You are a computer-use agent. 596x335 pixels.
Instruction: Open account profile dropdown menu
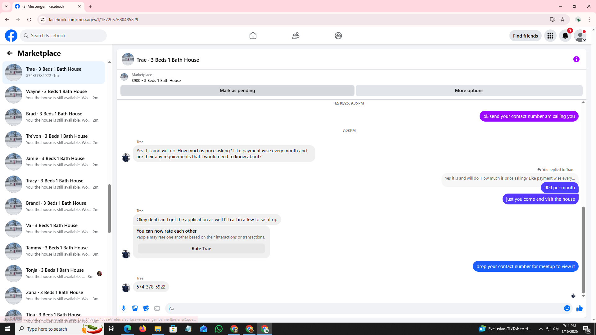[580, 36]
